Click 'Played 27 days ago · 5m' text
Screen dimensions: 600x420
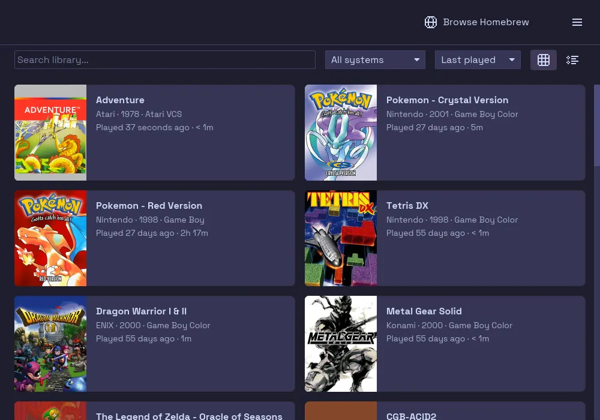point(434,127)
